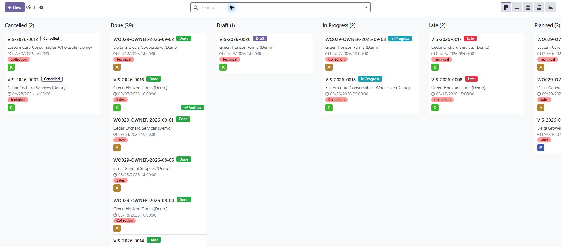The height and width of the screenshot is (247, 561).
Task: Open visit VIS-2026-0014
Action: [129, 241]
